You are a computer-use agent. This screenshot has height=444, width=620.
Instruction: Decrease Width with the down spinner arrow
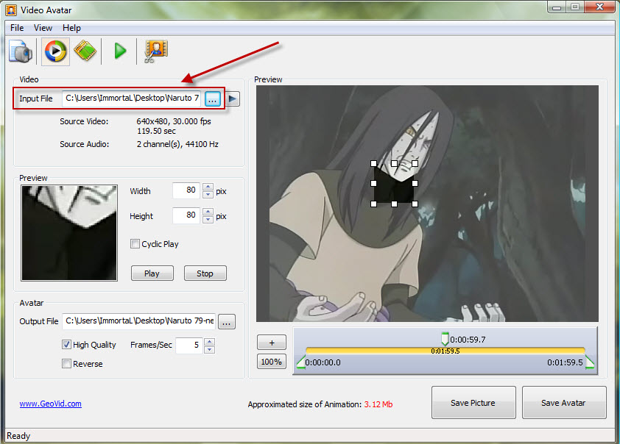click(x=208, y=195)
